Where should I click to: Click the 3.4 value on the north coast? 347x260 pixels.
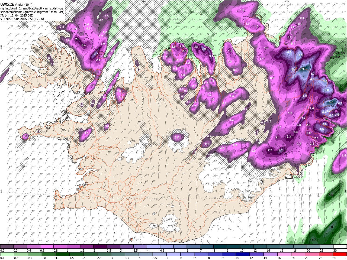click(211, 56)
